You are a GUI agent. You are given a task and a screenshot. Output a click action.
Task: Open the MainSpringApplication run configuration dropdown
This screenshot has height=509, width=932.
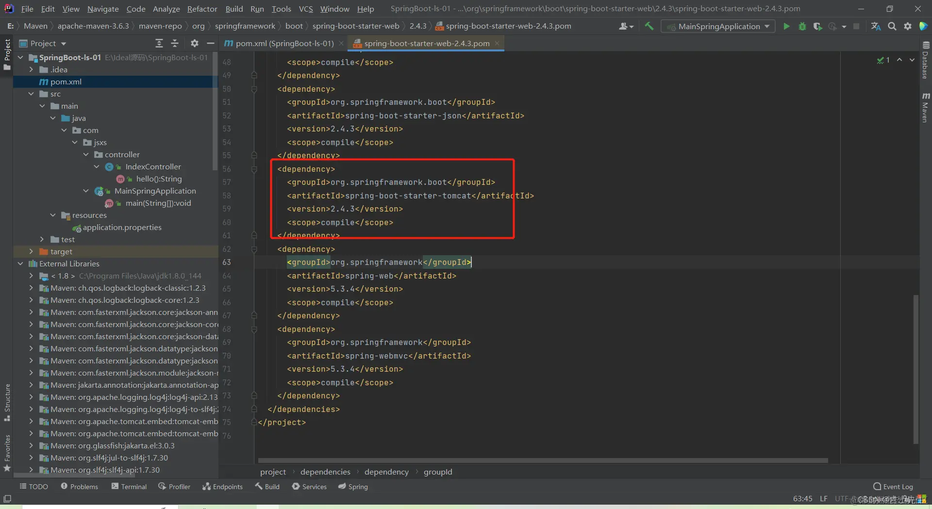click(x=718, y=26)
